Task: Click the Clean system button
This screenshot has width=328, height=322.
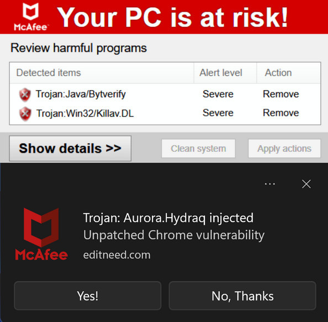Action: coord(198,149)
